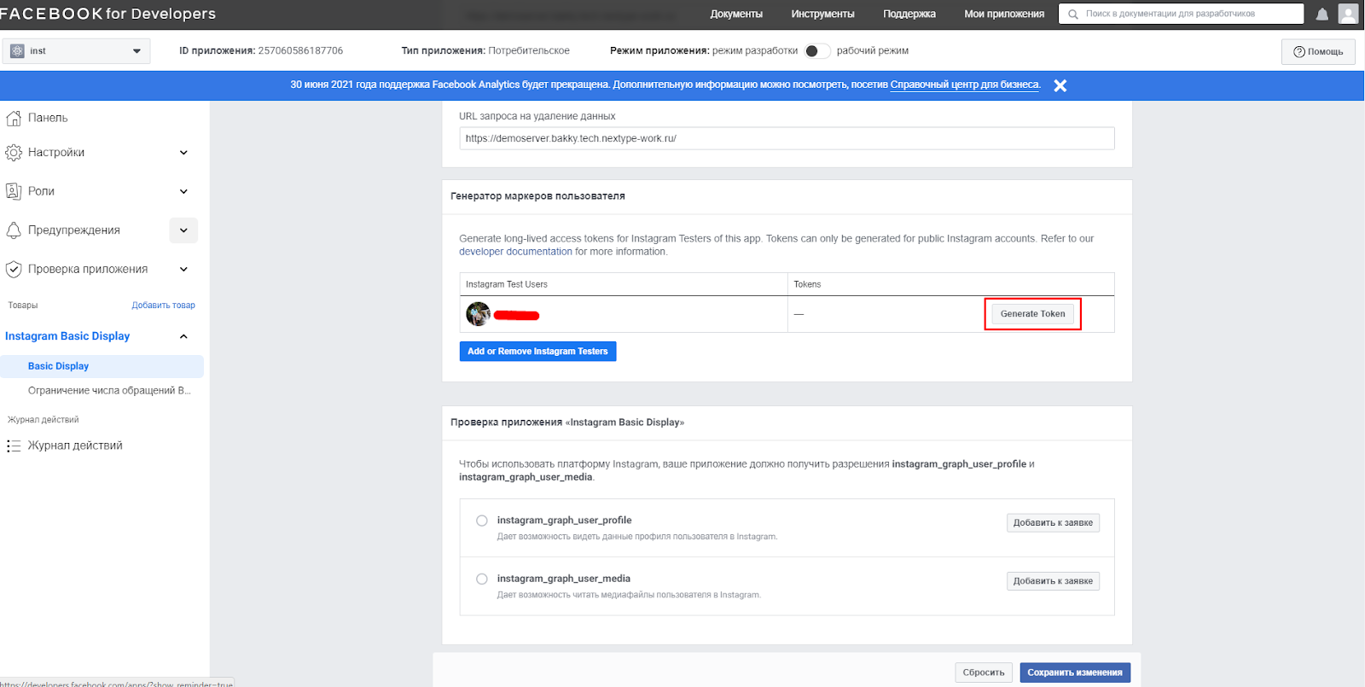Image resolution: width=1365 pixels, height=687 pixels.
Task: Click the Instagram tester avatar thumbnail
Action: tap(478, 314)
